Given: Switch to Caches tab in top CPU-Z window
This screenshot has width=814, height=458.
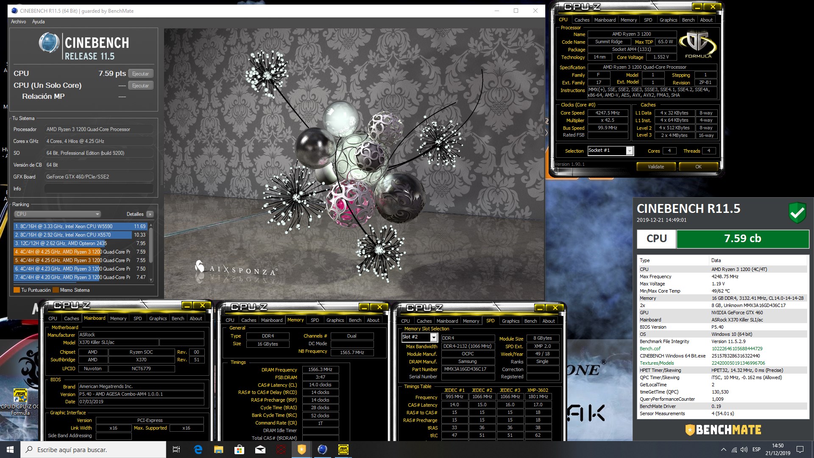Looking at the screenshot, I should tap(582, 20).
